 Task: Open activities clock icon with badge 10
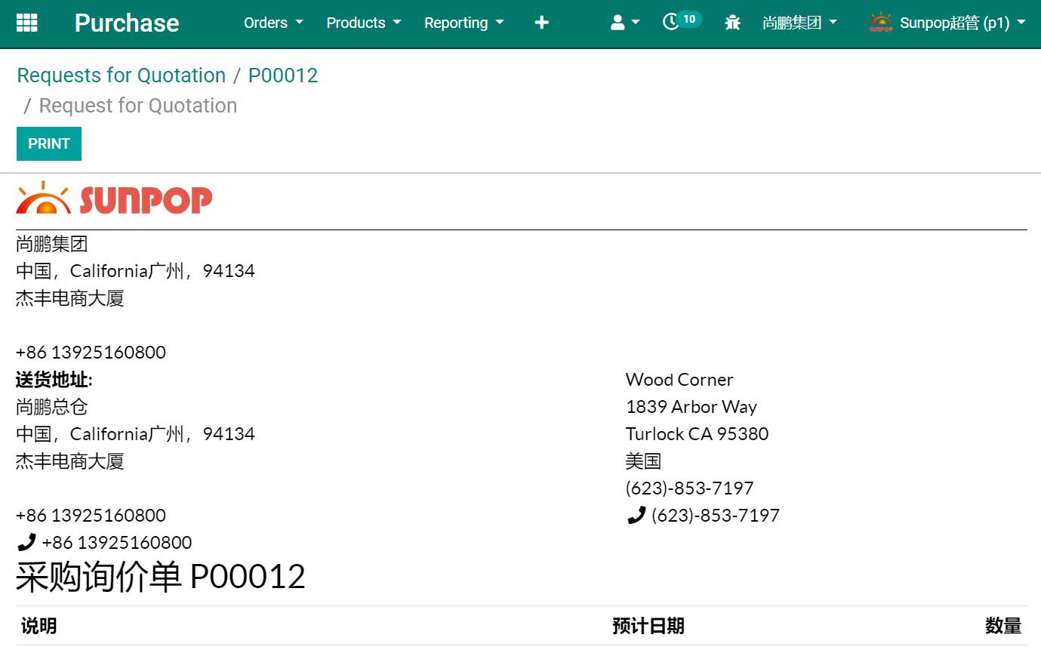681,21
